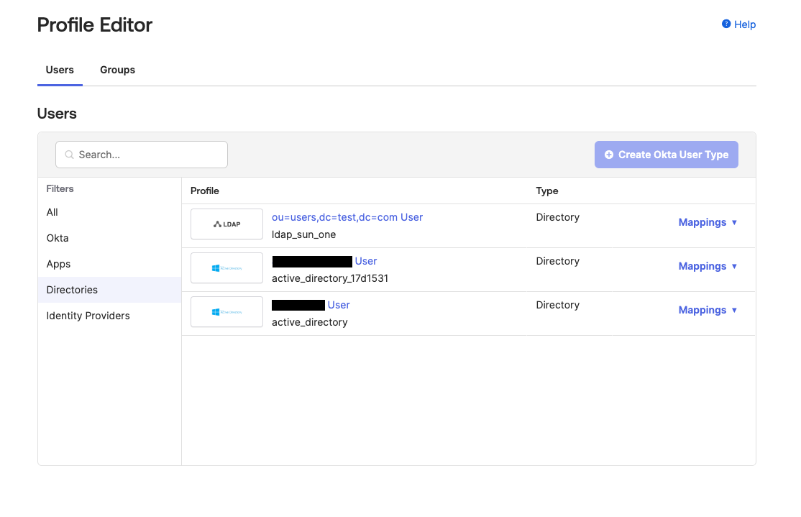Select the Okta filter

coord(57,238)
